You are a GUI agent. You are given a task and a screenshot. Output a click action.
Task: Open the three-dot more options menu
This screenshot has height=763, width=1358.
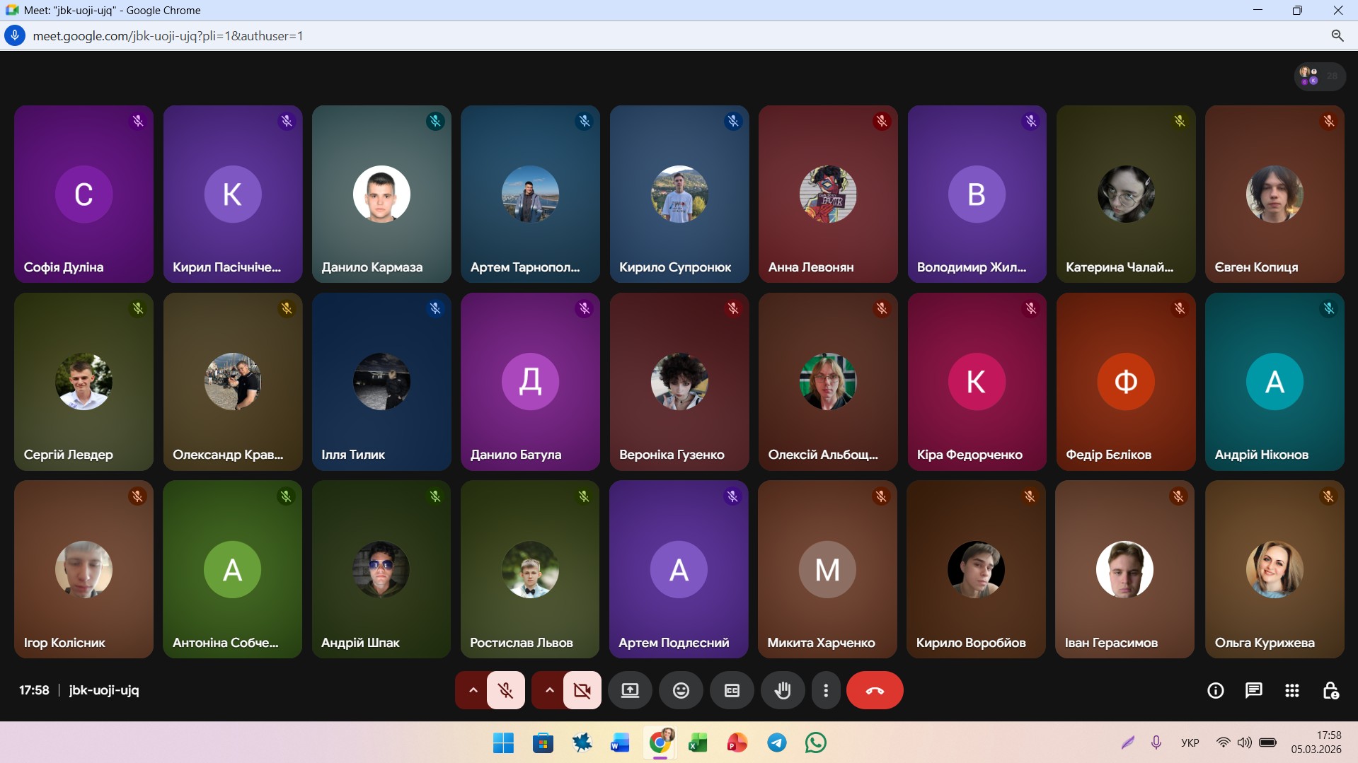pos(825,690)
